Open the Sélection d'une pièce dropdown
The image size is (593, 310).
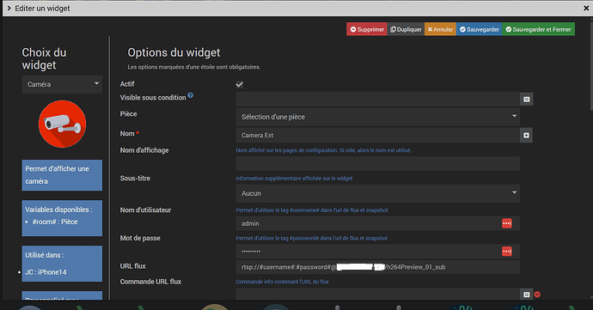pyautogui.click(x=377, y=117)
